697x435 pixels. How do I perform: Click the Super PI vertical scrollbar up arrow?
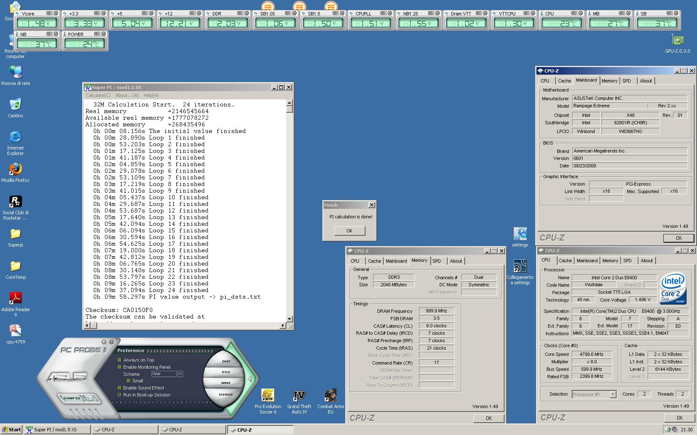tap(289, 103)
